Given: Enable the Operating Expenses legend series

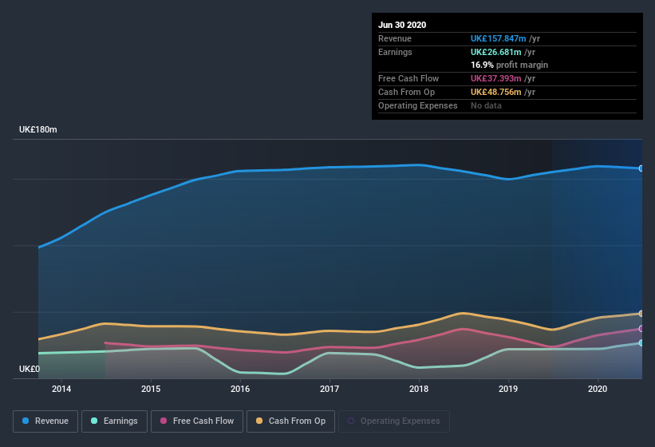Looking at the screenshot, I should coord(393,421).
